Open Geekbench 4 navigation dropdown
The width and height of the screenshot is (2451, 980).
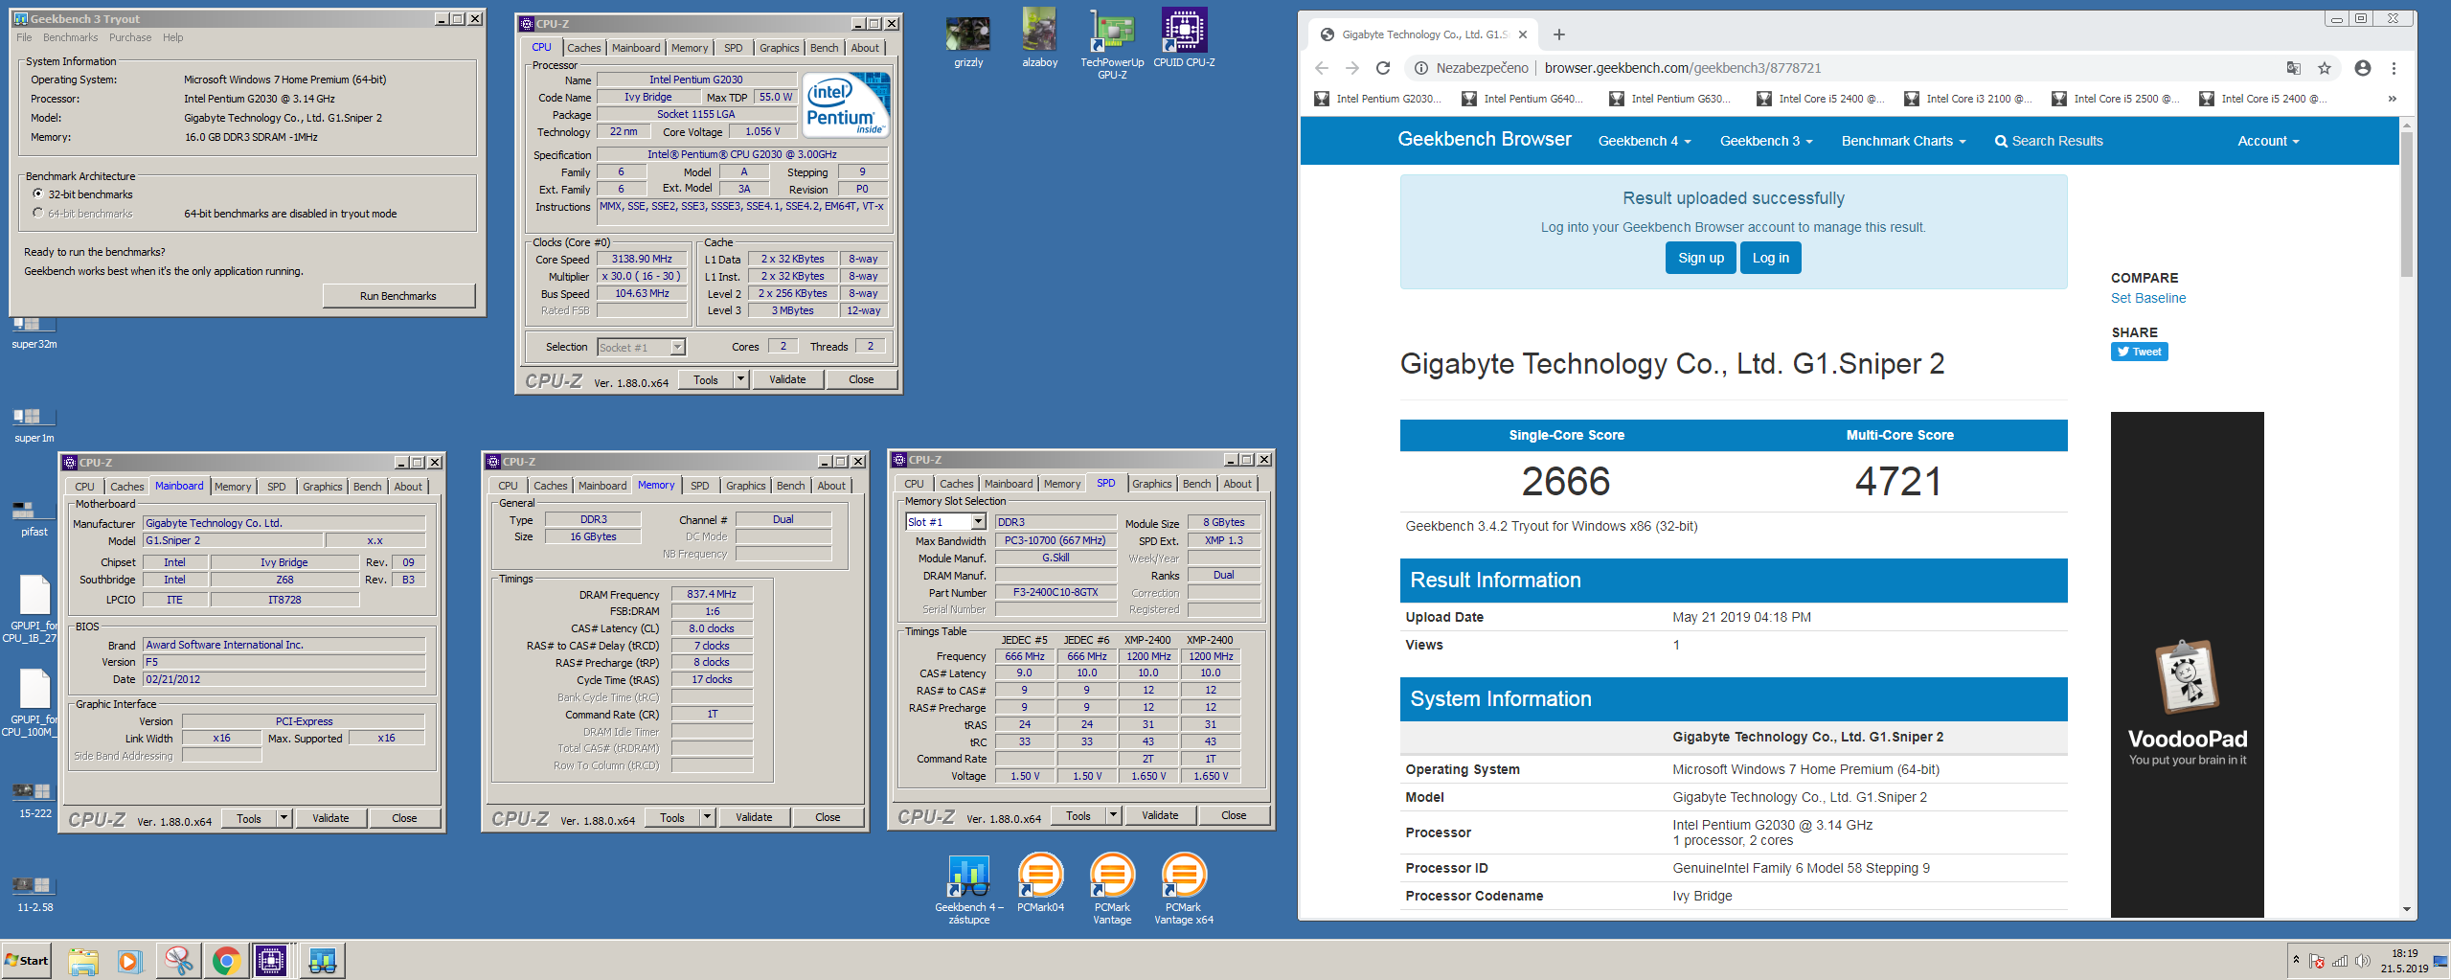click(1645, 141)
